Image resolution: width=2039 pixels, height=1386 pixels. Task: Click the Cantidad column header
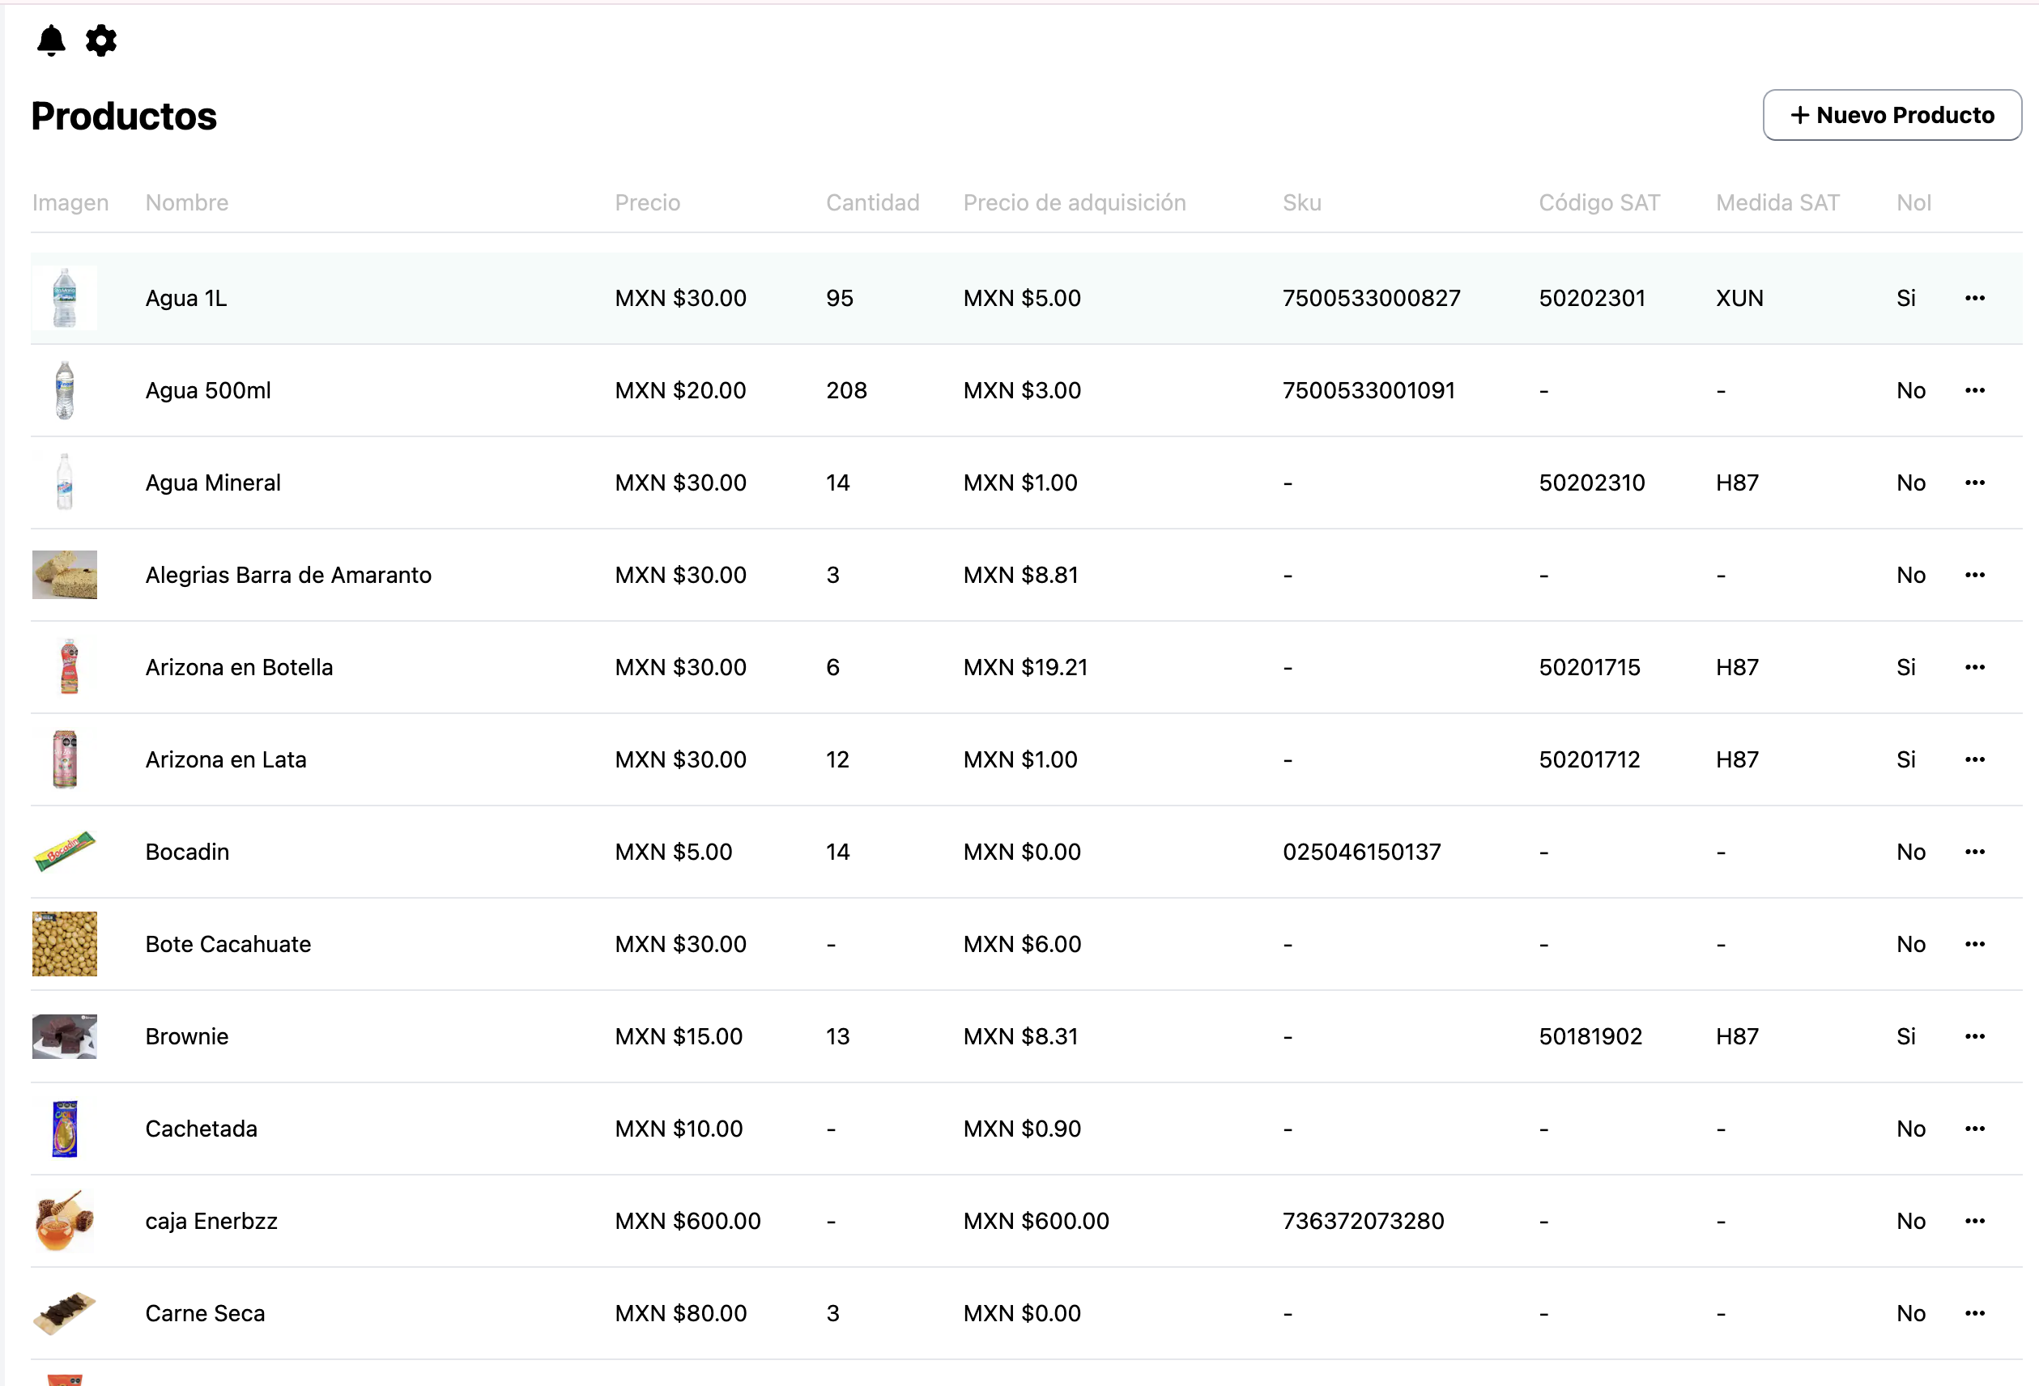[872, 202]
